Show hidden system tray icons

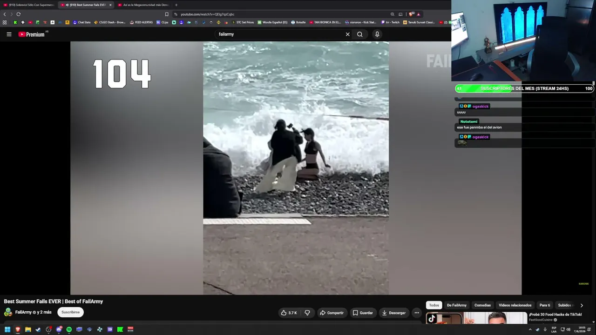[x=530, y=329]
